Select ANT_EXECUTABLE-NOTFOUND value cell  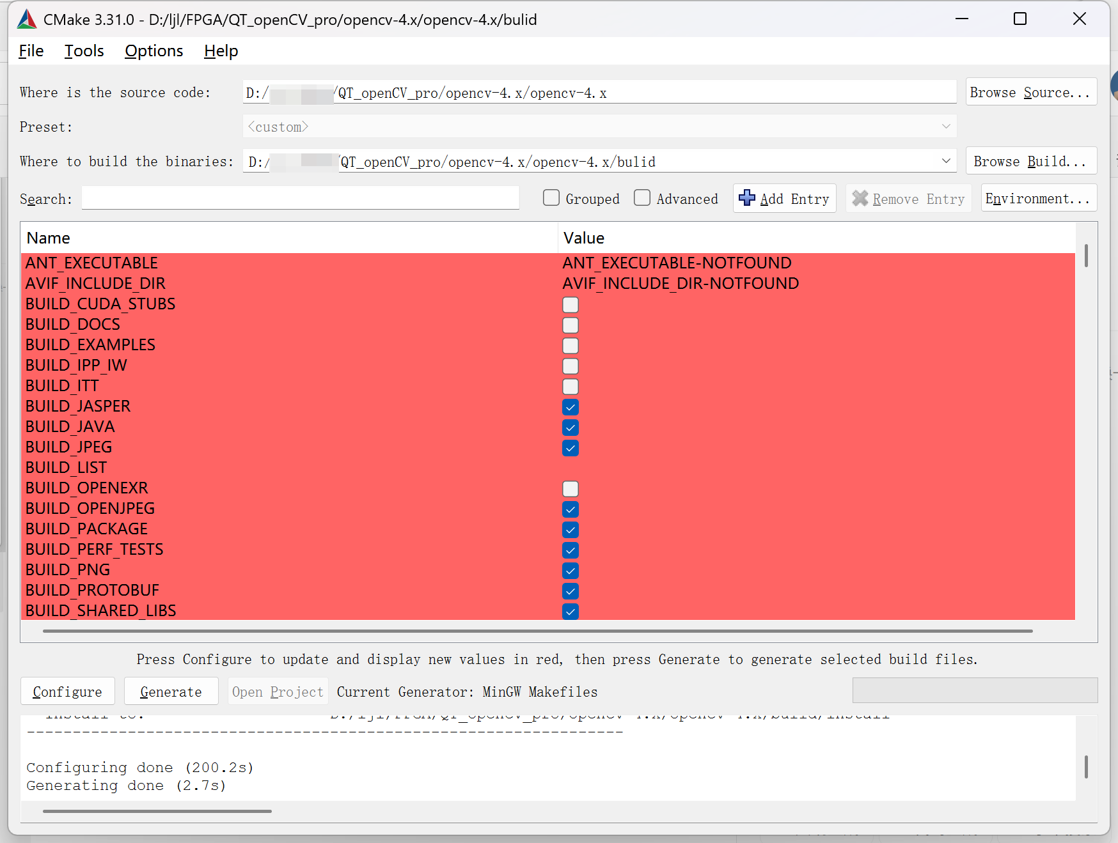pos(677,263)
